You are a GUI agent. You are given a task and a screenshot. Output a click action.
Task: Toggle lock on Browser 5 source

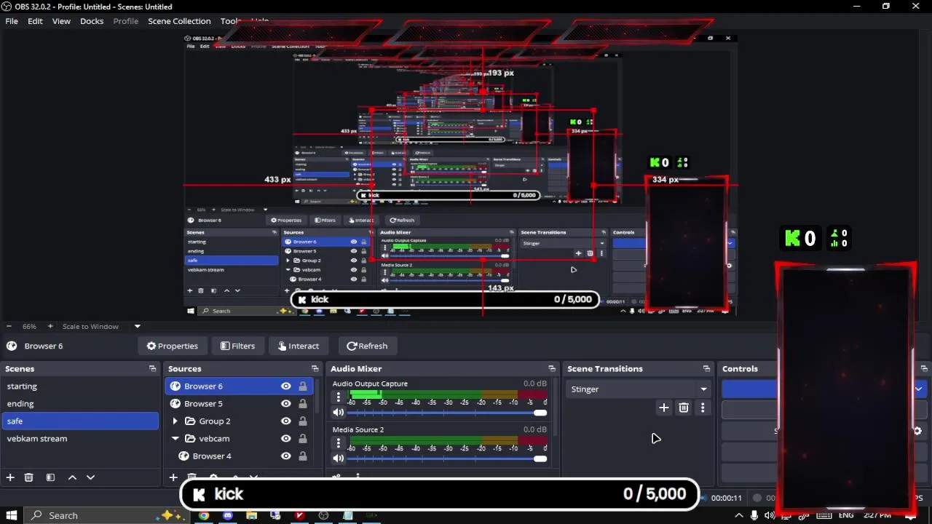point(303,404)
